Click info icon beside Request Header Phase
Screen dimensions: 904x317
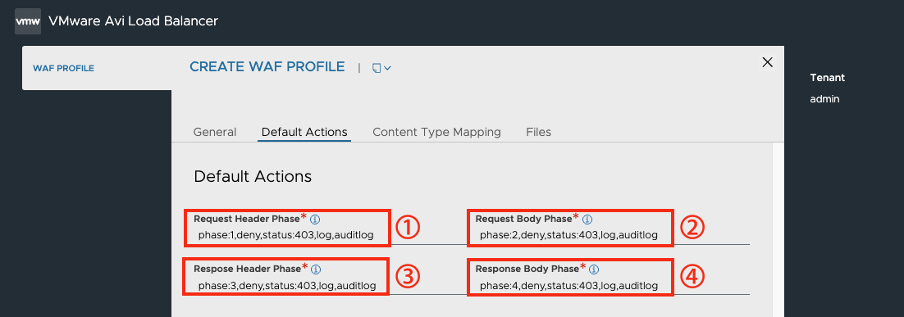click(315, 220)
